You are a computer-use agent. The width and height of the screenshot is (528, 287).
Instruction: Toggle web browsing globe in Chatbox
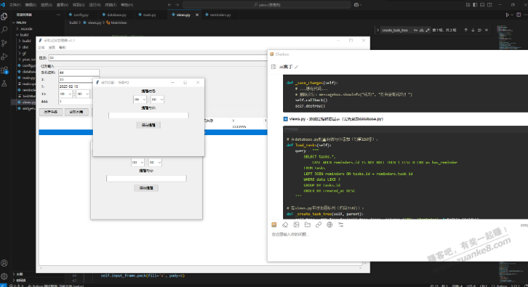[x=329, y=225]
